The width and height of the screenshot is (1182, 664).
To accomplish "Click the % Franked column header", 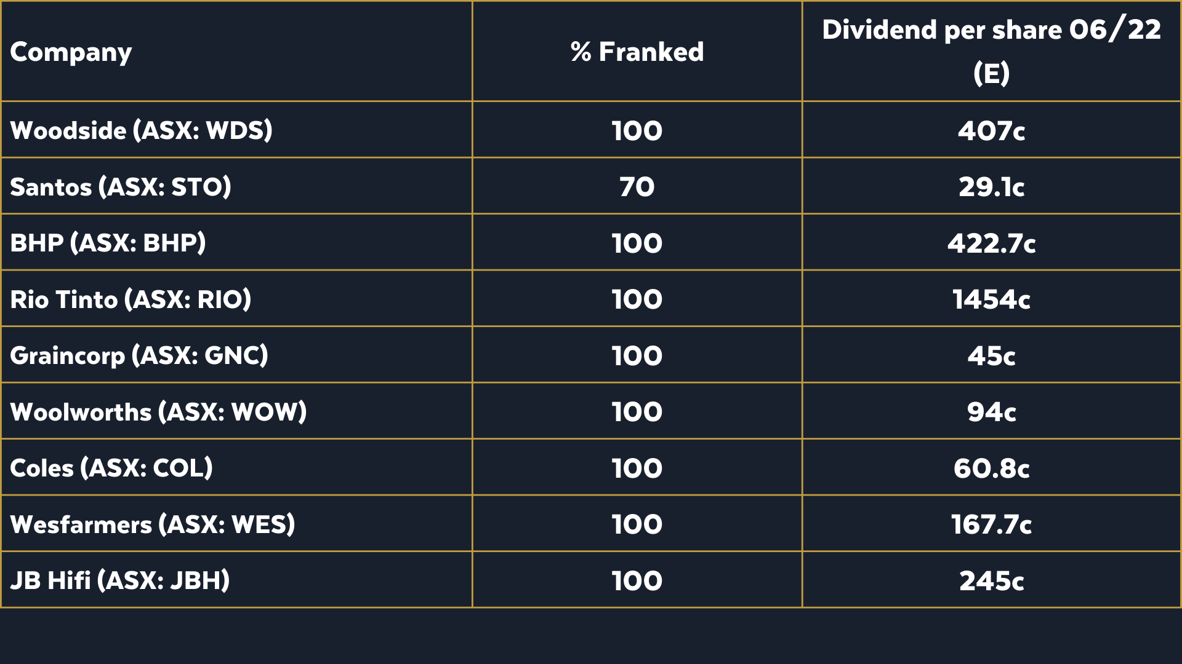I will pos(637,52).
